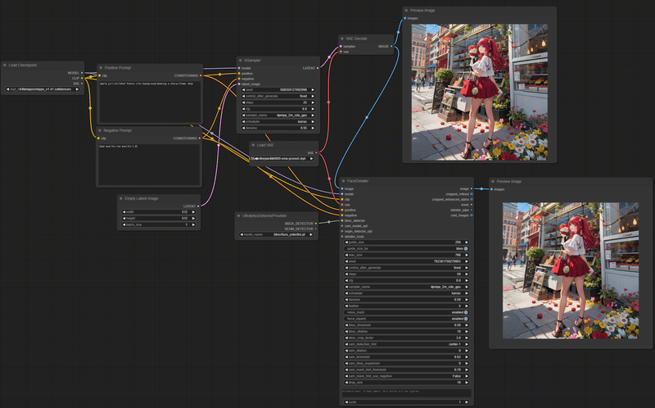
Task: Click the FaceDetailer wildcard spec text box
Action: (406, 393)
